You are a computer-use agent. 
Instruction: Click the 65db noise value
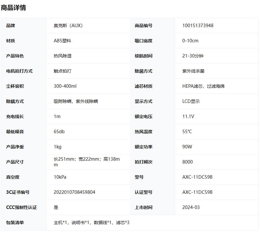pyautogui.click(x=59, y=132)
